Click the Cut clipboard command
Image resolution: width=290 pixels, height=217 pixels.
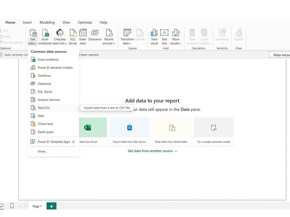[4, 30]
